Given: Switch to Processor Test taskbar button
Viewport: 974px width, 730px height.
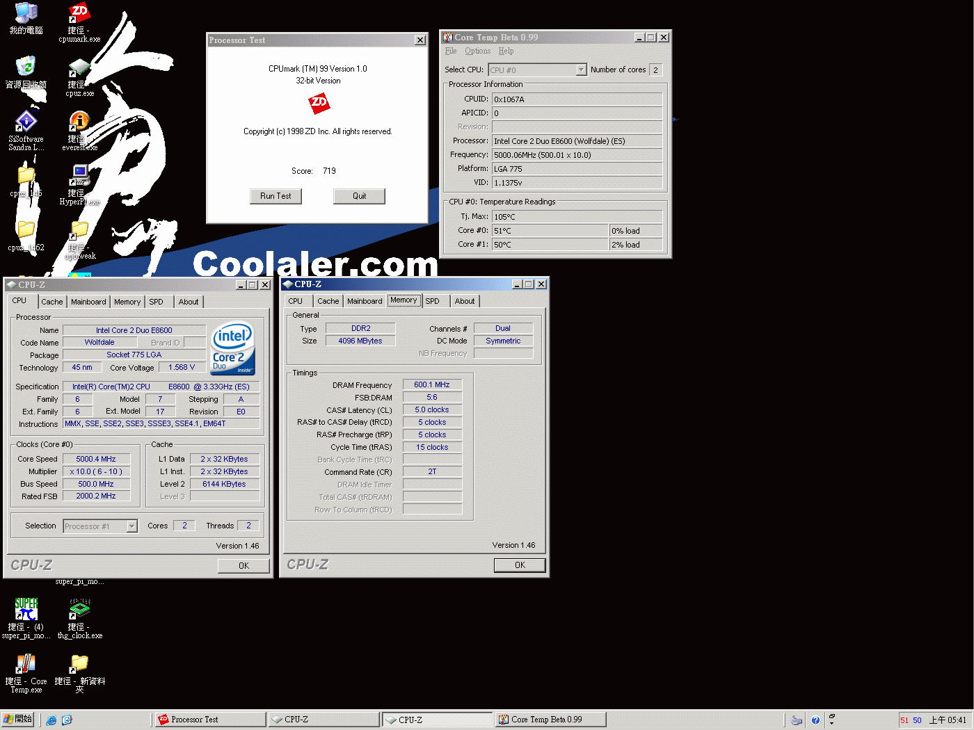Looking at the screenshot, I should tap(209, 720).
